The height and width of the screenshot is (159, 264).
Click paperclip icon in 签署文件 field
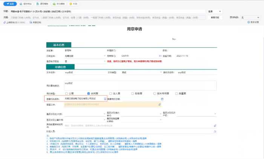(x=160, y=104)
